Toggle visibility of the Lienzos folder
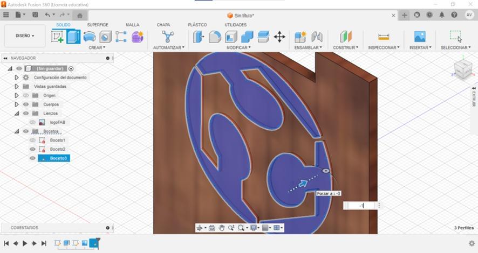This screenshot has height=253, width=478. coord(26,114)
